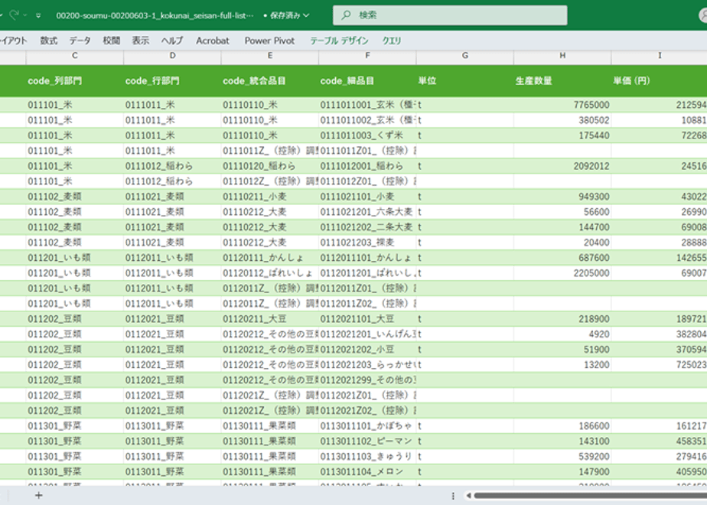Open the クエリ ribbon tab
The width and height of the screenshot is (707, 505).
pos(392,41)
